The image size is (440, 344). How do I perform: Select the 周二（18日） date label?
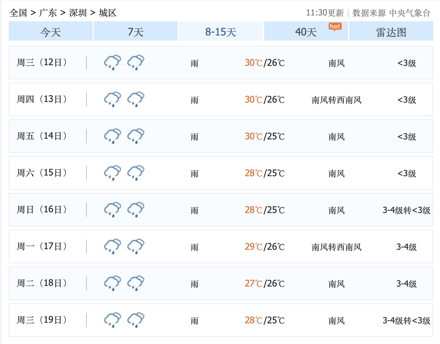pyautogui.click(x=42, y=283)
